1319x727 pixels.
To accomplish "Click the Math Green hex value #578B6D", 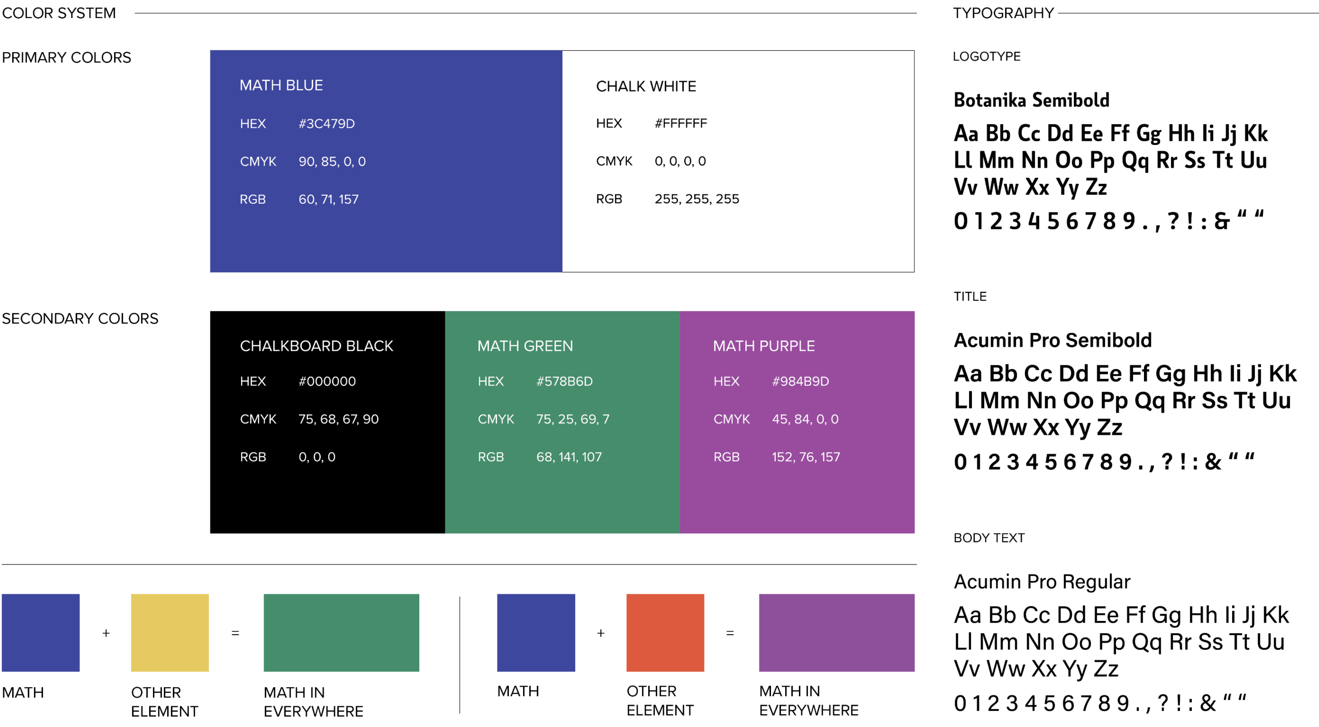I will coord(564,381).
